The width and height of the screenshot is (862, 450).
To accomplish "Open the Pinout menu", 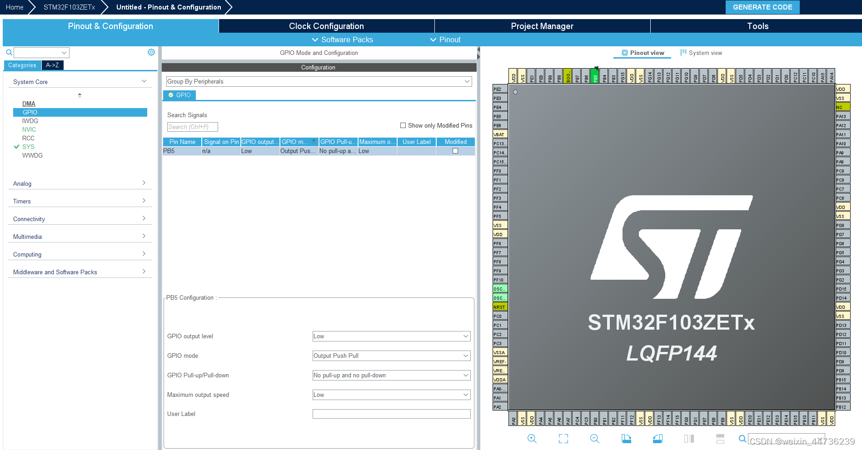I will pos(445,40).
